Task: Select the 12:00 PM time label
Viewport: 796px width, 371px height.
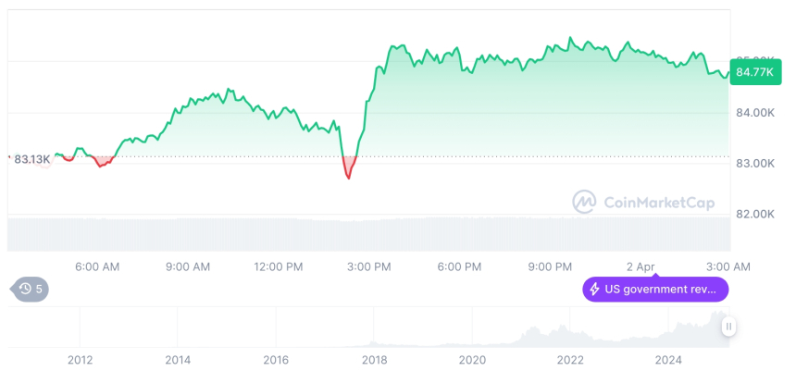Action: [x=279, y=266]
